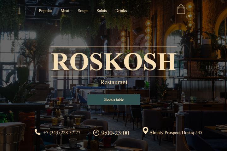
Task: Click the 9:00-23:00 opening hours text
Action: tap(115, 133)
